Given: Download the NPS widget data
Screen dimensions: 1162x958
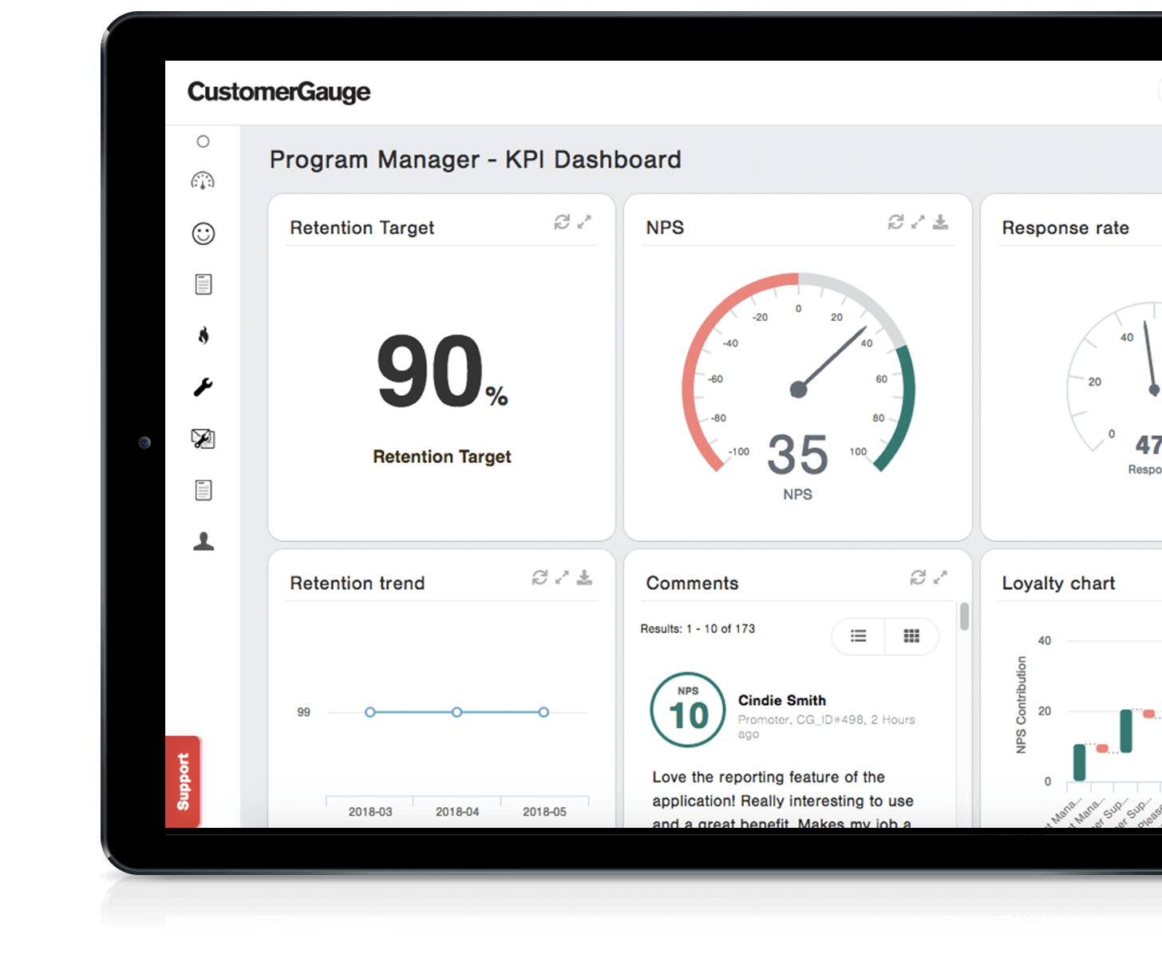Looking at the screenshot, I should [941, 222].
